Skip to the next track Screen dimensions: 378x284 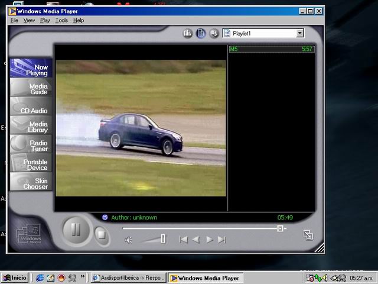(x=221, y=240)
